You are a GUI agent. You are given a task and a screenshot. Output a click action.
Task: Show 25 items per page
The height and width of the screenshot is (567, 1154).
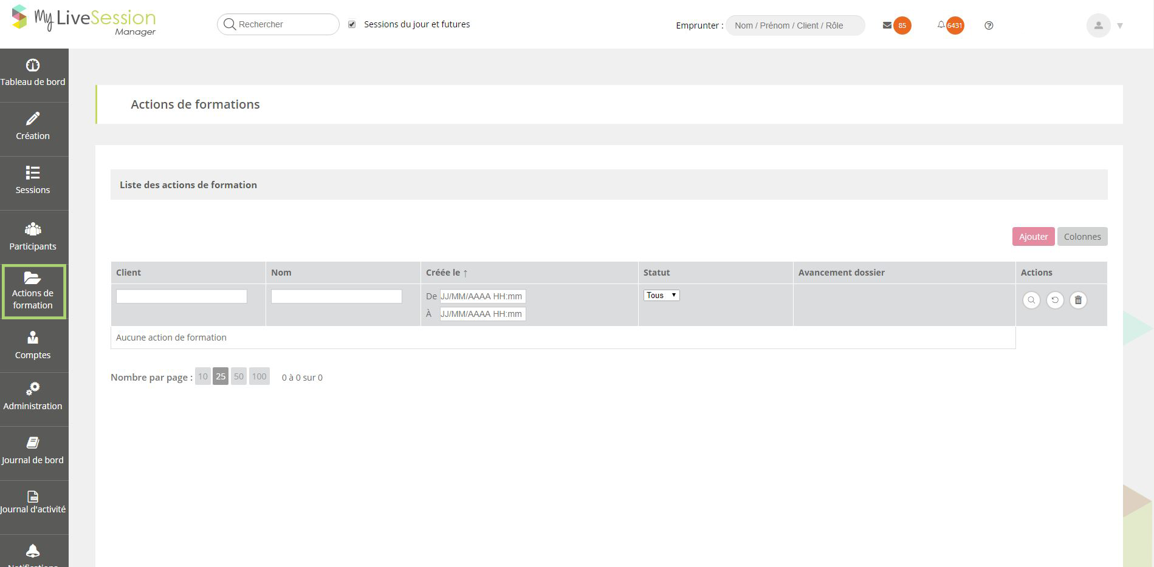coord(221,376)
